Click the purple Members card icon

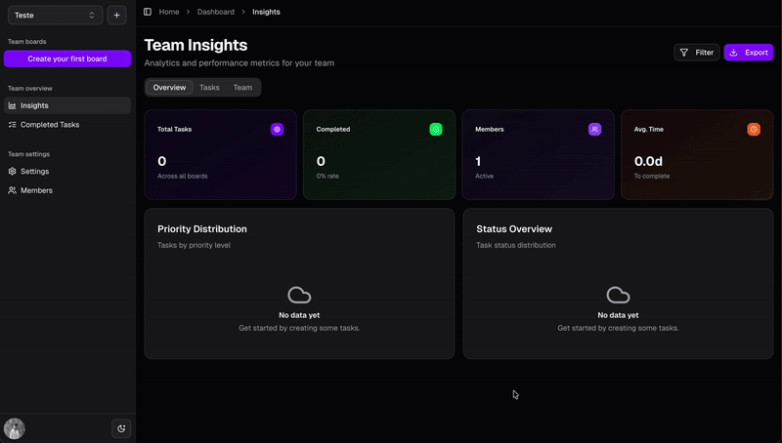[594, 129]
